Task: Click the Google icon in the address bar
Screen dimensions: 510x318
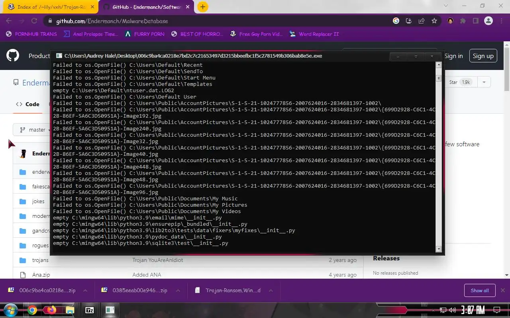Action: tap(396, 21)
